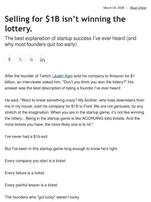This screenshot has width=151, height=202.
Task: Share via the Threads icon
Action: point(31,60)
